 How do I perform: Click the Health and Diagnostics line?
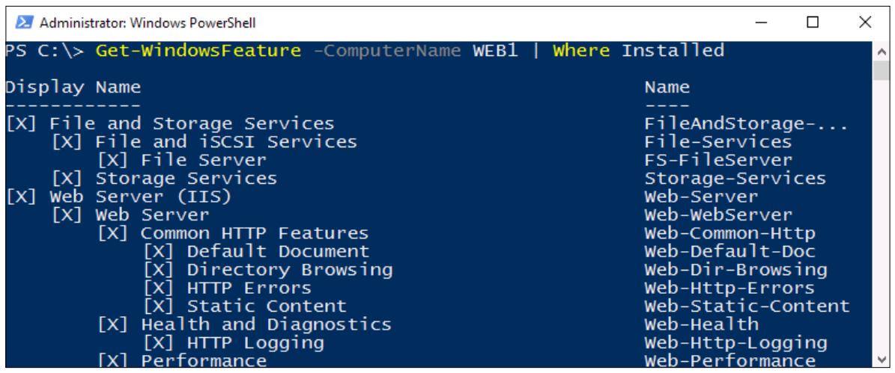coord(245,324)
